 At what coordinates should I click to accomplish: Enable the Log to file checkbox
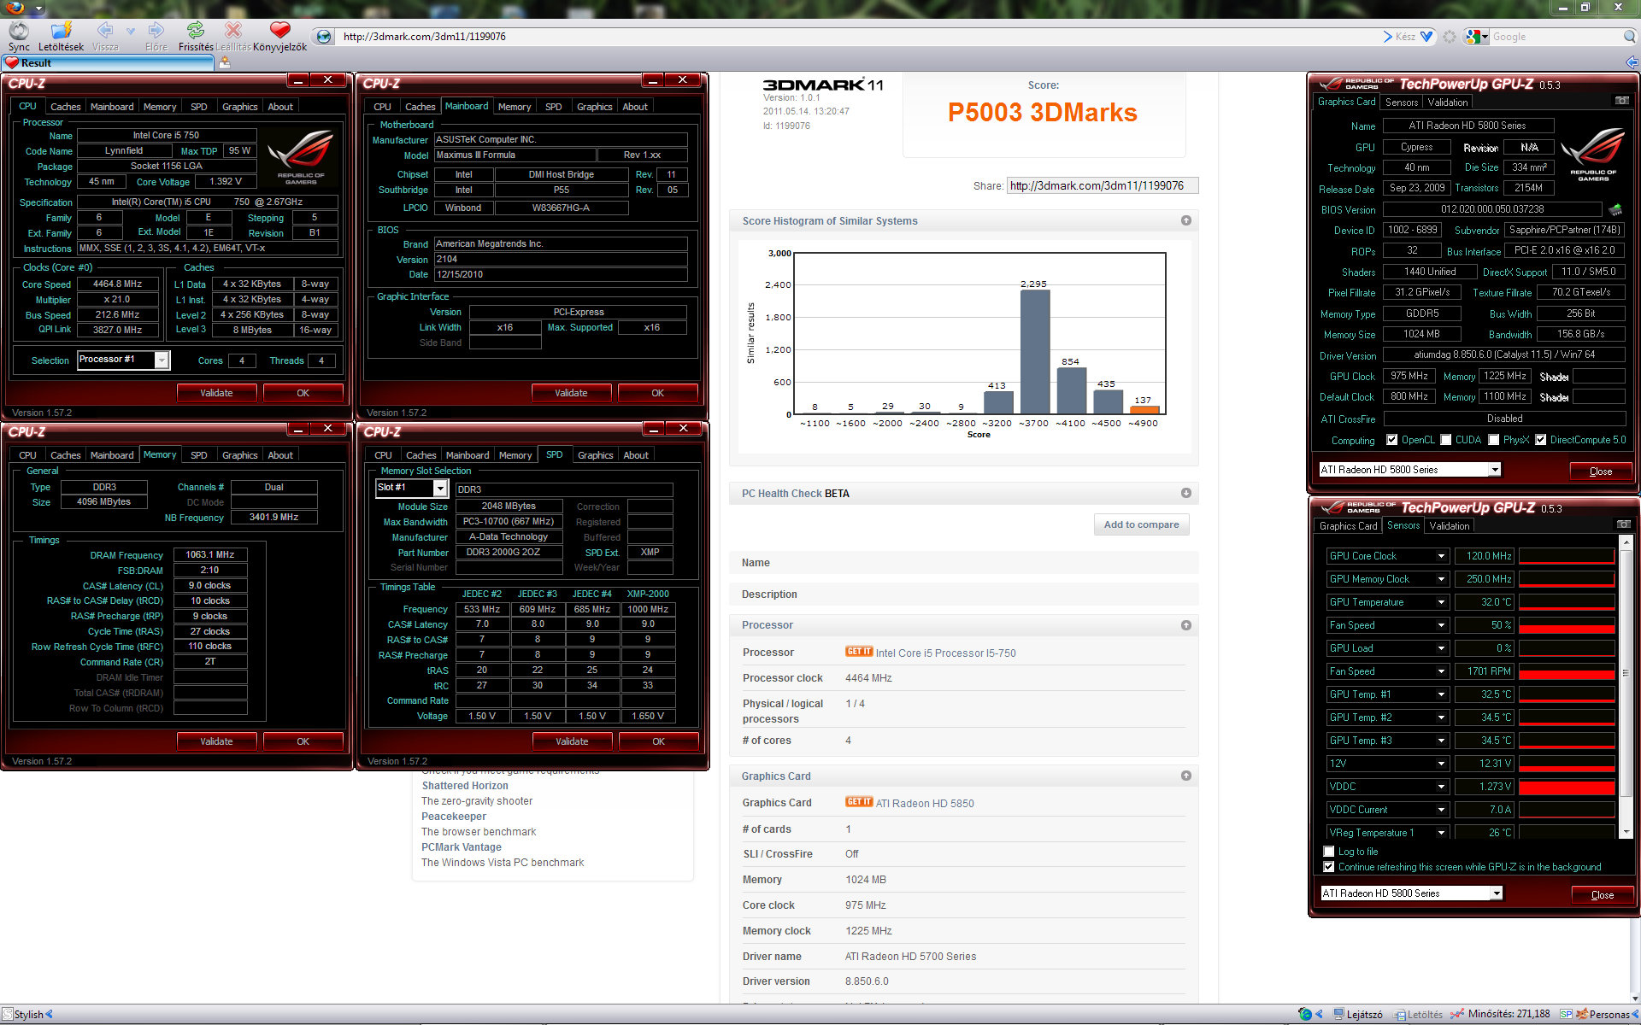1329,852
